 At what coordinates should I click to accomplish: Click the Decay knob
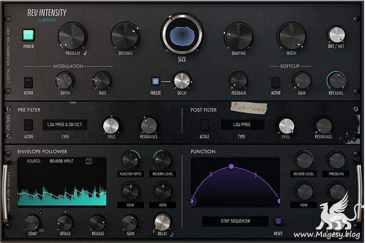coord(182,81)
